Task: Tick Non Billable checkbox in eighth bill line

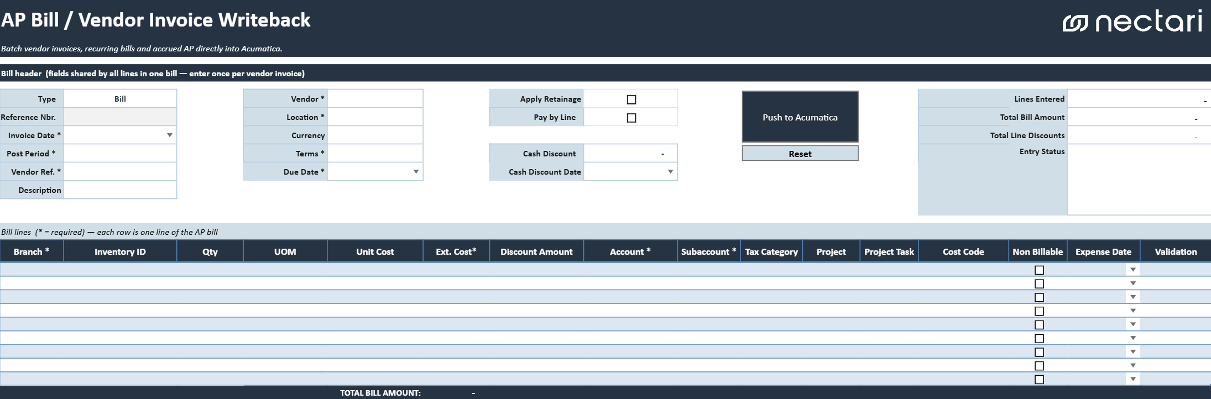Action: pos(1039,366)
